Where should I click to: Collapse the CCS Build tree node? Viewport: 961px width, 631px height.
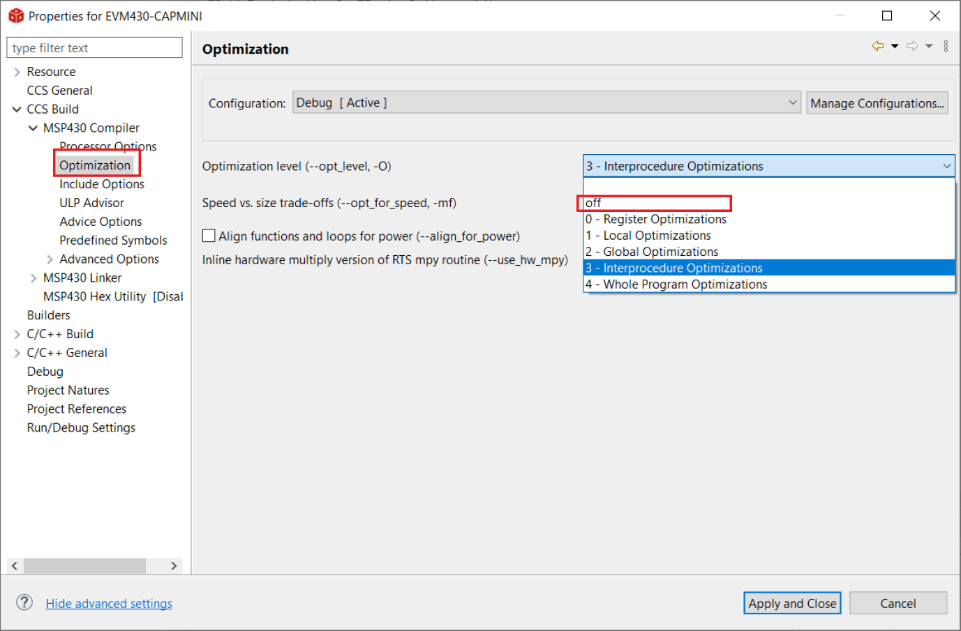(17, 109)
